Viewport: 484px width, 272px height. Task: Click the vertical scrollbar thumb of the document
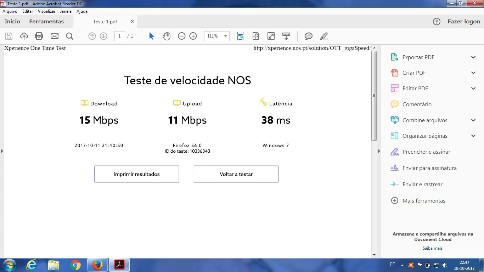374,96
